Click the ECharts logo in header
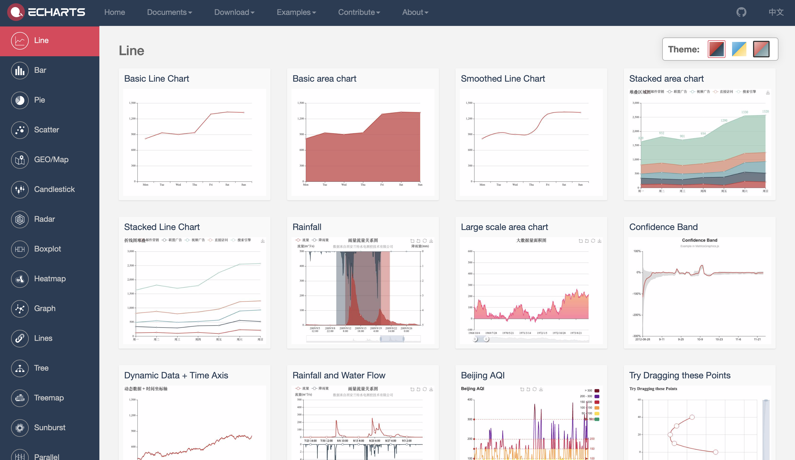Image resolution: width=795 pixels, height=460 pixels. [46, 12]
